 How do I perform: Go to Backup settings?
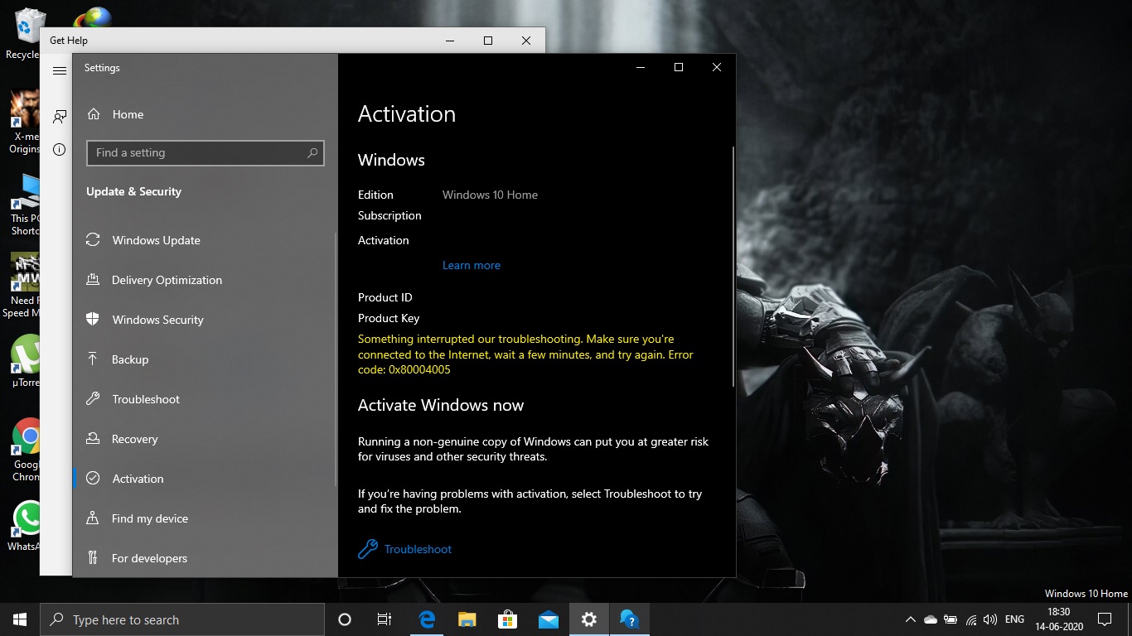coord(130,359)
